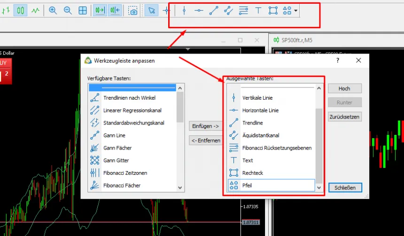Select the rectangle tool in toolbar
This screenshot has height=236, width=404.
(x=273, y=10)
